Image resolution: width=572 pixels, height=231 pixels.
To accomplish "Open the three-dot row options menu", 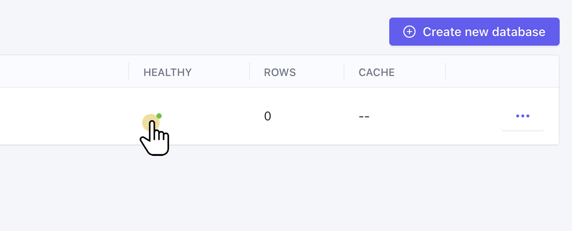I will point(522,116).
